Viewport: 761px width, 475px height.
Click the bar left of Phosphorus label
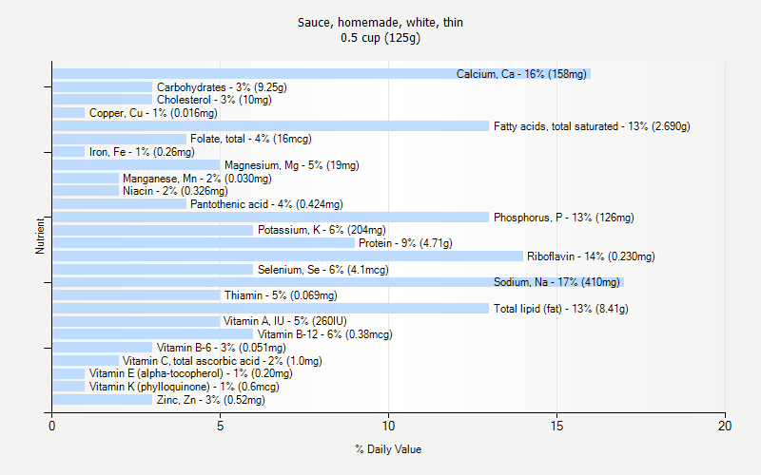(271, 218)
